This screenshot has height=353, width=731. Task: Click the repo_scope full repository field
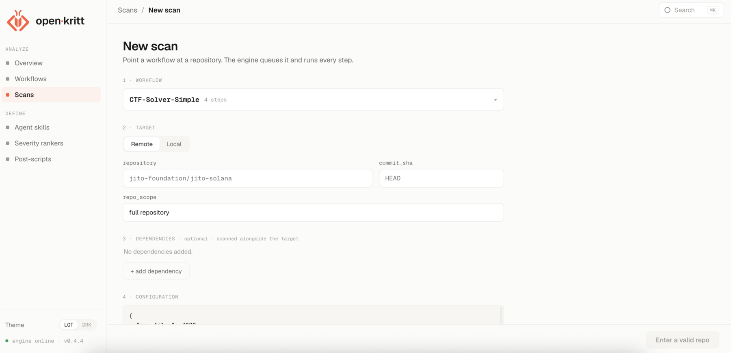click(x=313, y=212)
